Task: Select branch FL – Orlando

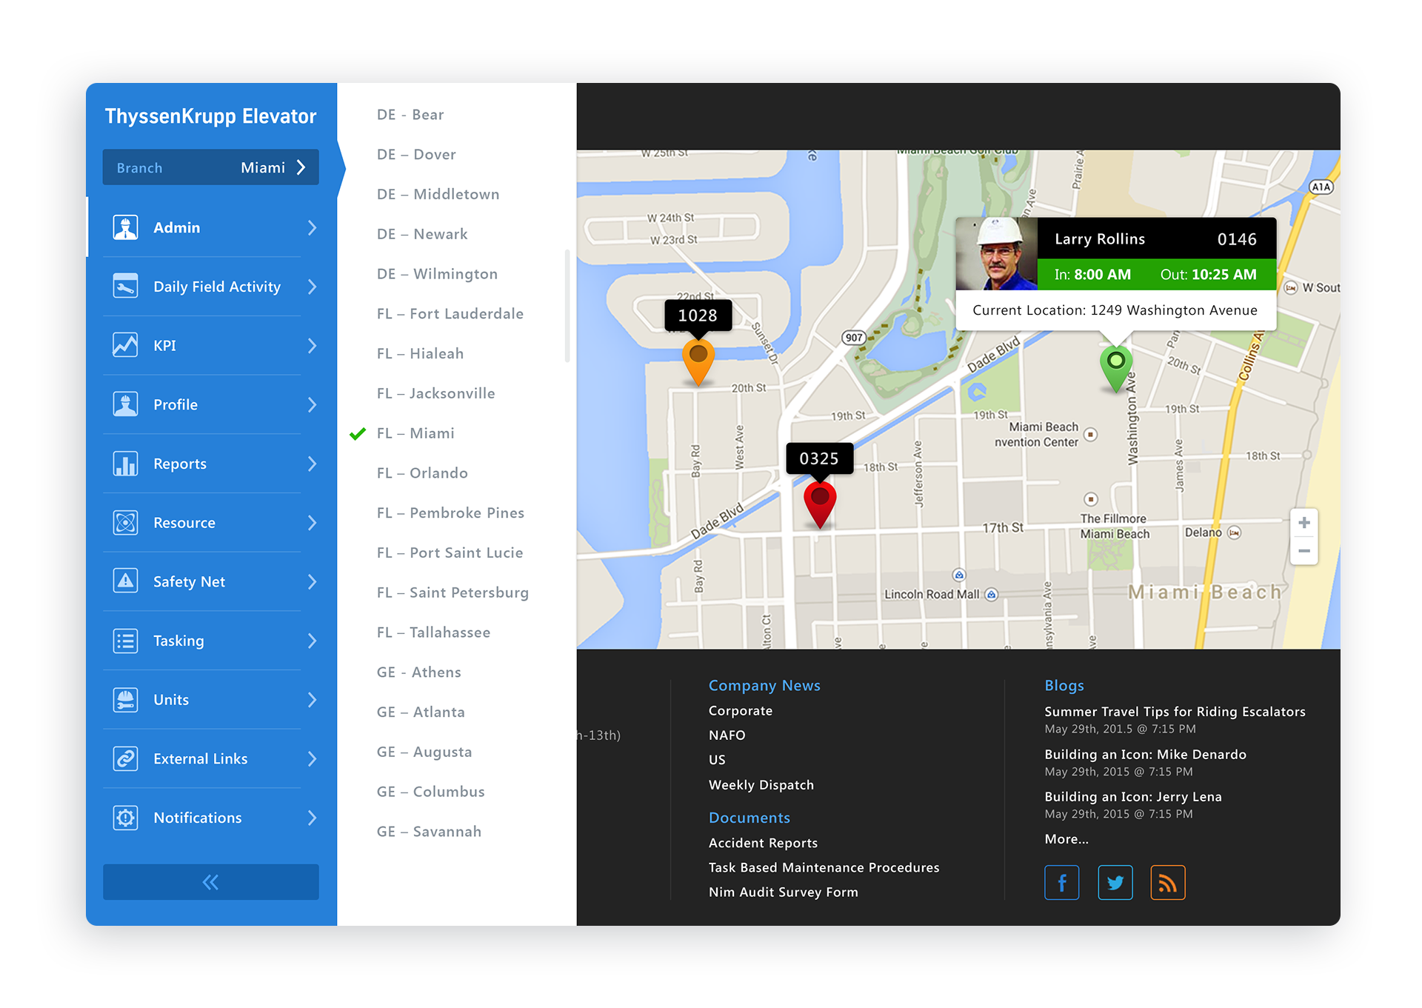Action: 422,473
